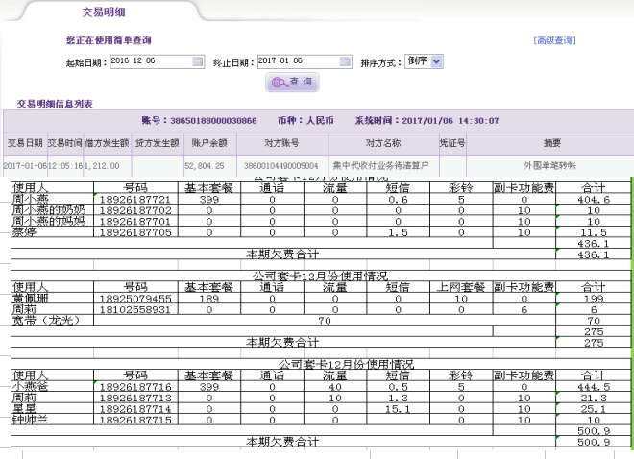Click the 终止日期 date input field

298,61
